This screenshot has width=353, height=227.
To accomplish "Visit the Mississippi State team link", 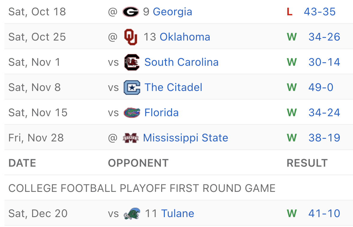I will [x=186, y=138].
